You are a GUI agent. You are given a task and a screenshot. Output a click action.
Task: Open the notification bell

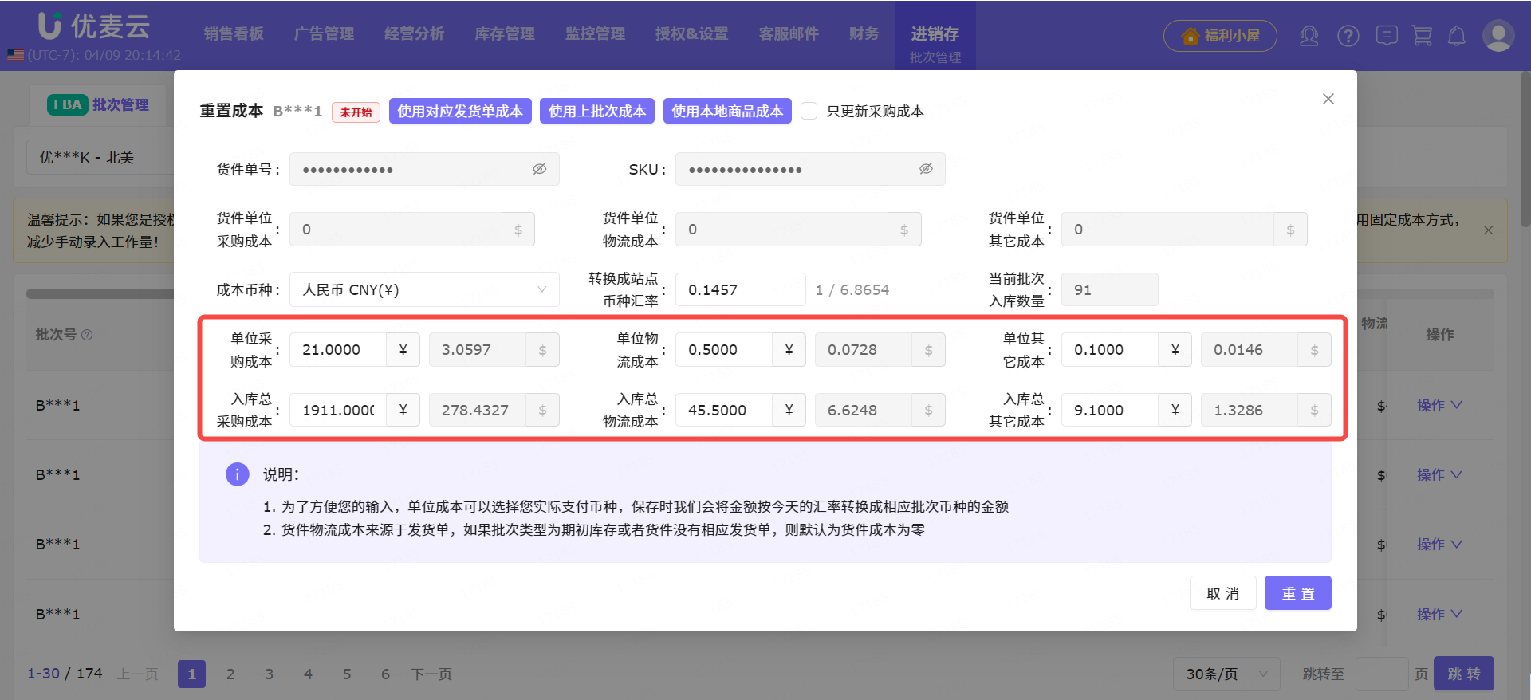[1457, 36]
